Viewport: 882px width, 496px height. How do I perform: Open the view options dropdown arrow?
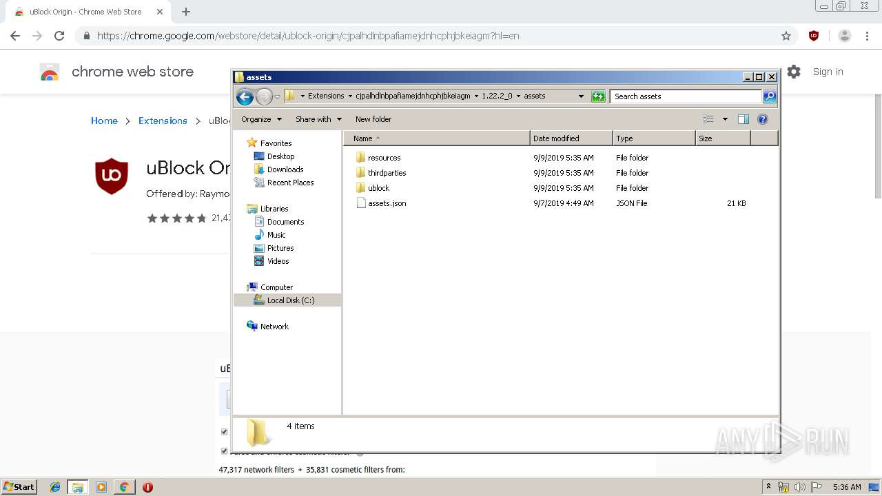pyautogui.click(x=725, y=119)
